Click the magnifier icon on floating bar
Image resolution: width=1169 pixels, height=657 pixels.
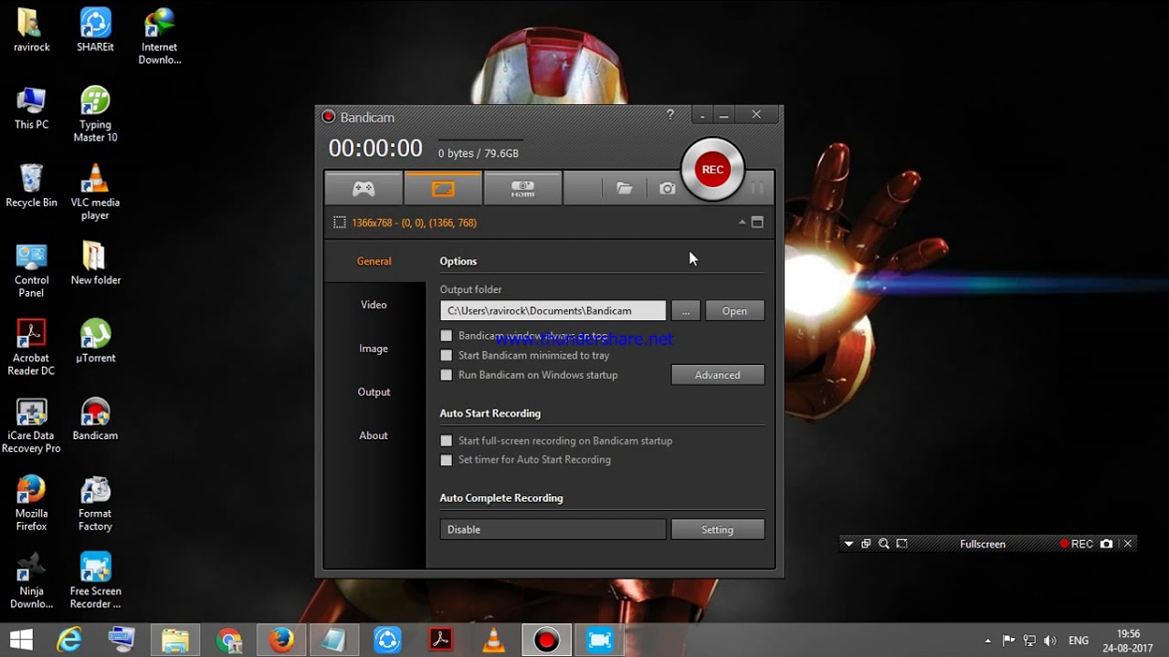[x=883, y=544]
